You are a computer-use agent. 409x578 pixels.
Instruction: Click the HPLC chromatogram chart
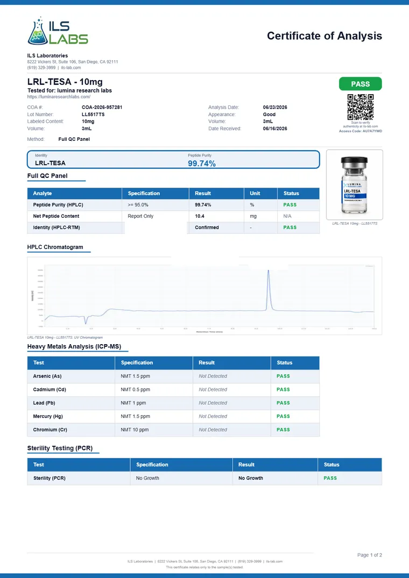pyautogui.click(x=204, y=296)
